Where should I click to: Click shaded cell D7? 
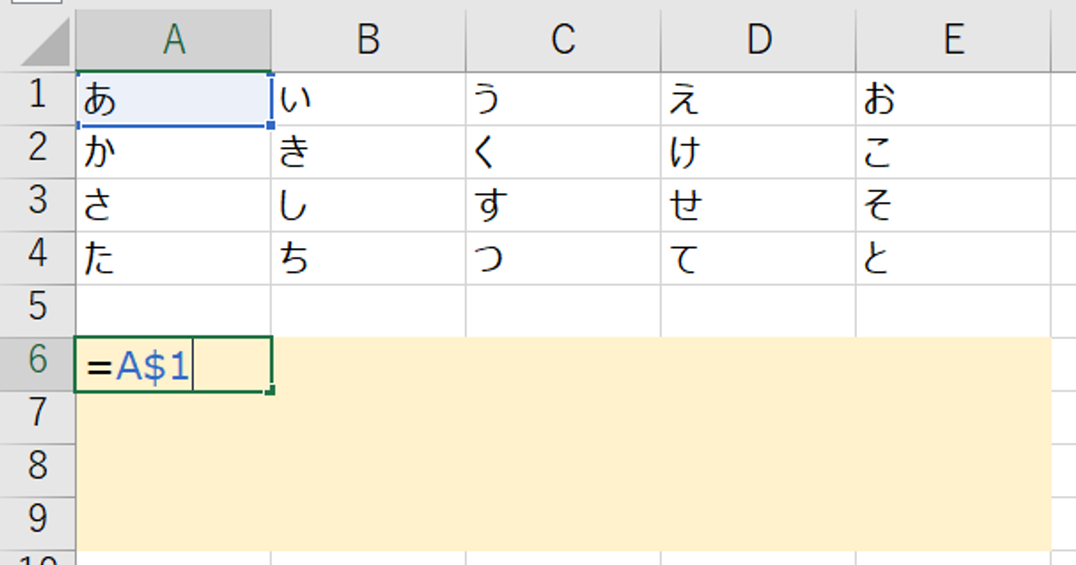759,417
